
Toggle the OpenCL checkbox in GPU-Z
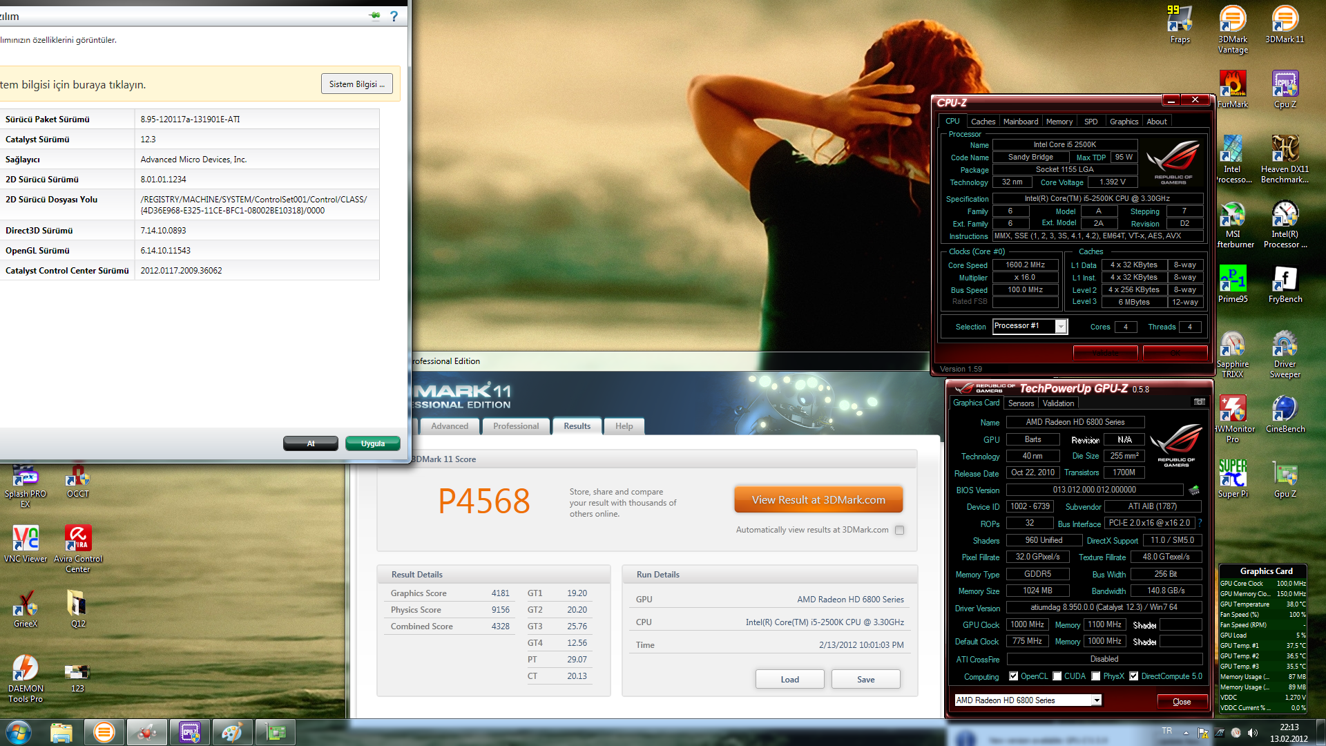click(x=1013, y=676)
